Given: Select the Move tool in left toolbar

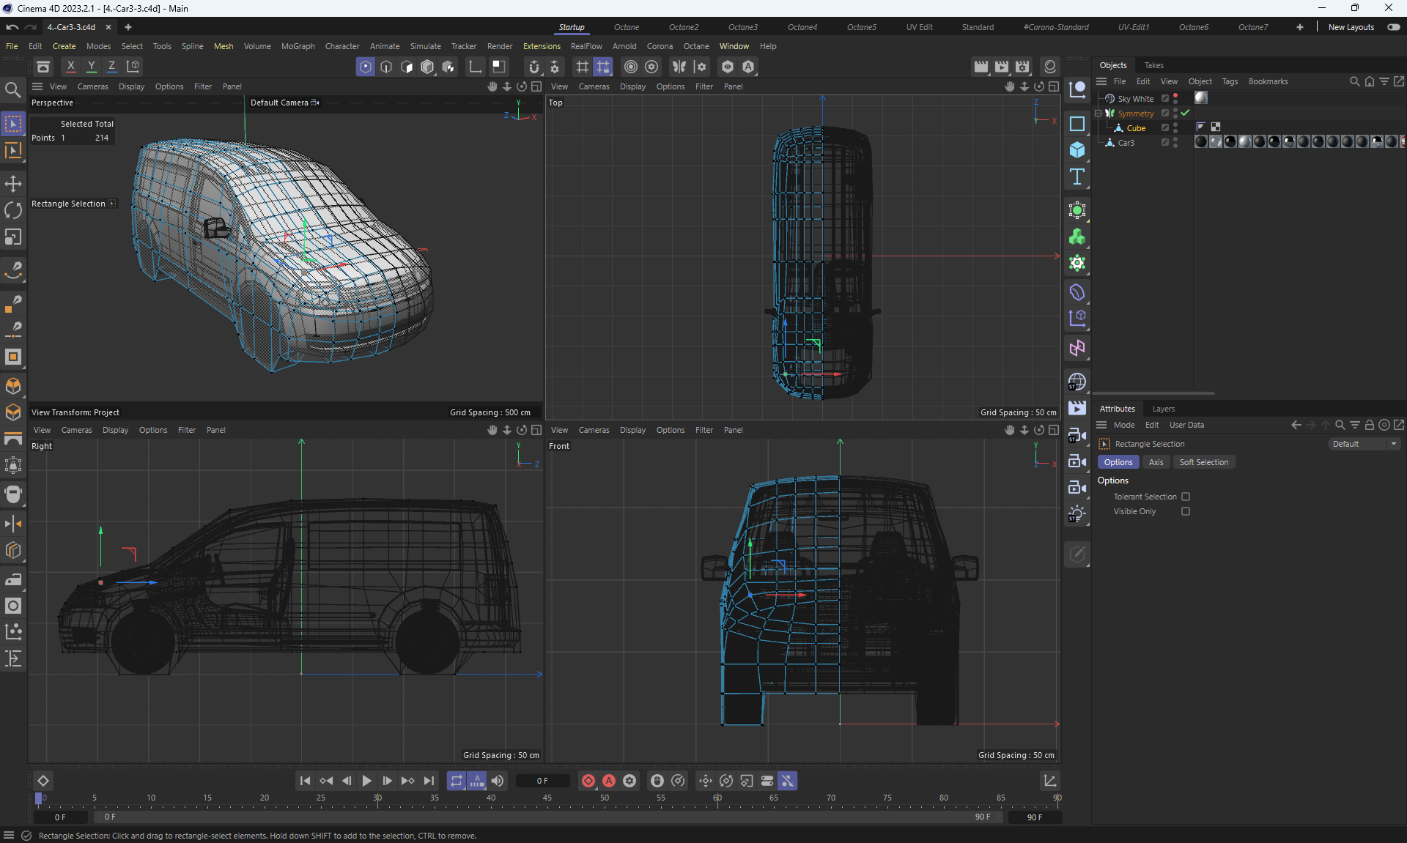Looking at the screenshot, I should click(13, 184).
